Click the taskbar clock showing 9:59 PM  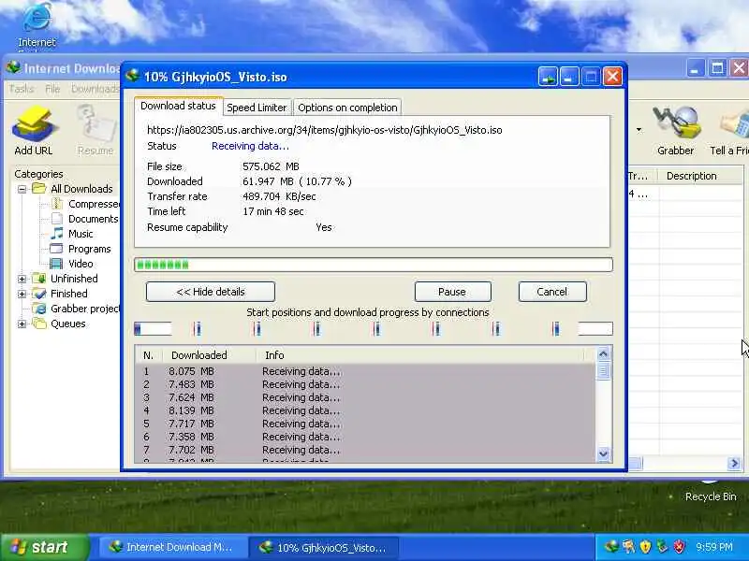[x=714, y=547]
